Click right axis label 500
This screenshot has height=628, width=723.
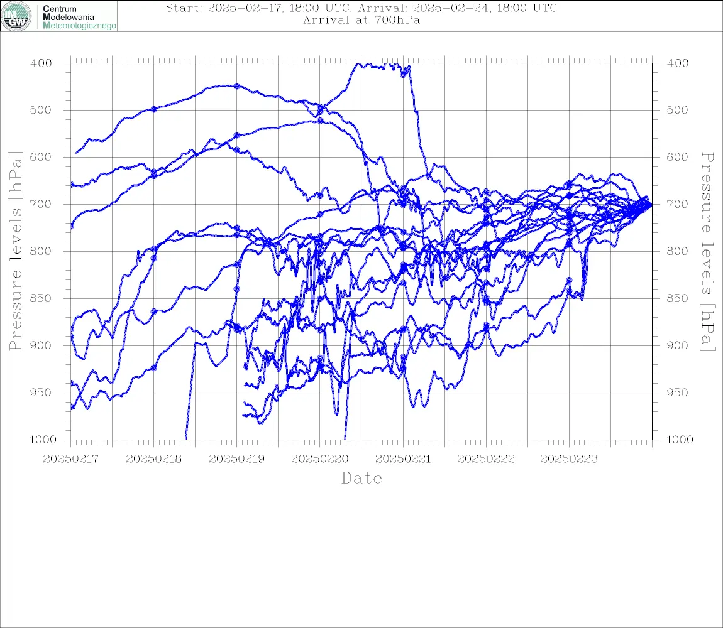pos(678,110)
